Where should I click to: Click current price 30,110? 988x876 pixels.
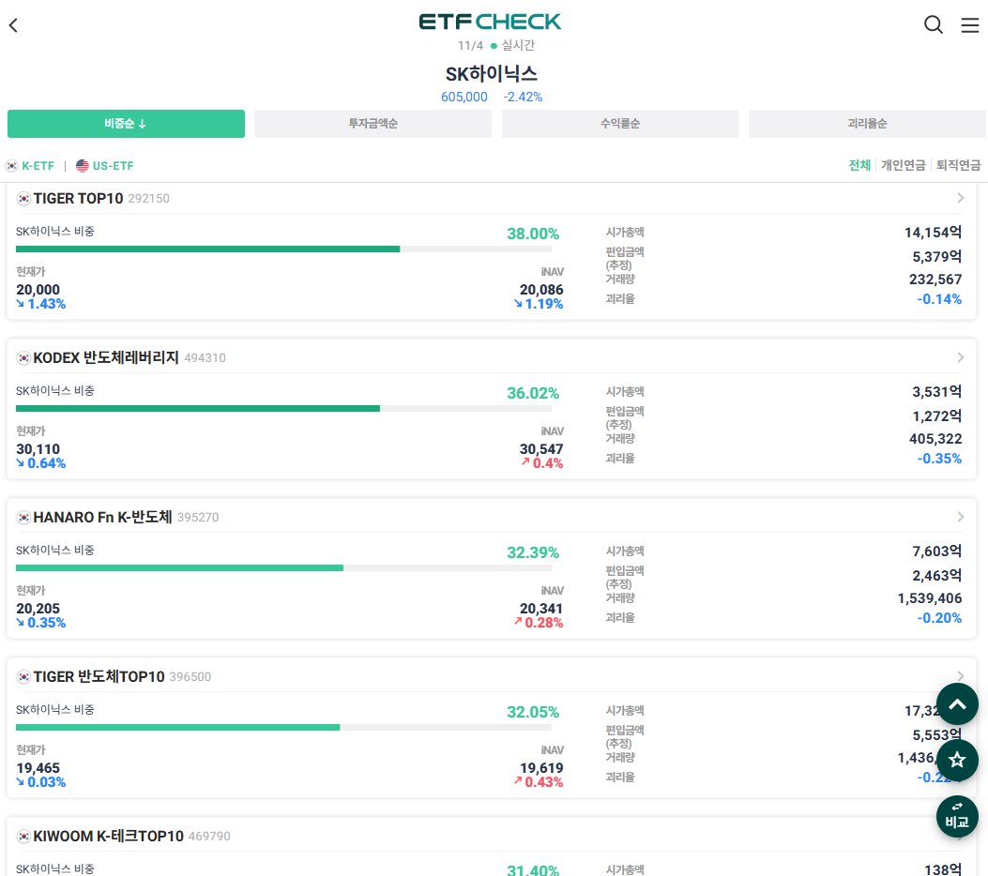[38, 449]
